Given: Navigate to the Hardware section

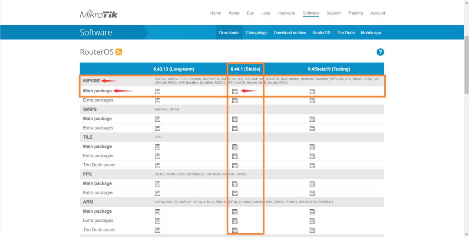Looking at the screenshot, I should pyautogui.click(x=286, y=13).
